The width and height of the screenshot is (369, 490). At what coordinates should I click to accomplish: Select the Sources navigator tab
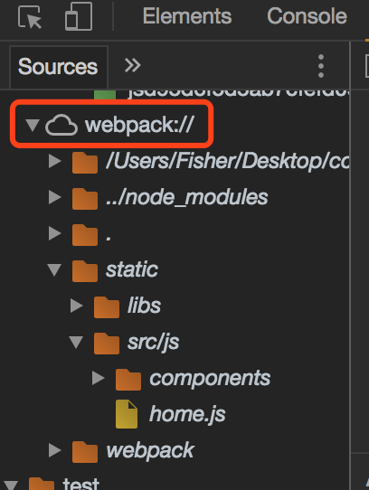click(58, 67)
